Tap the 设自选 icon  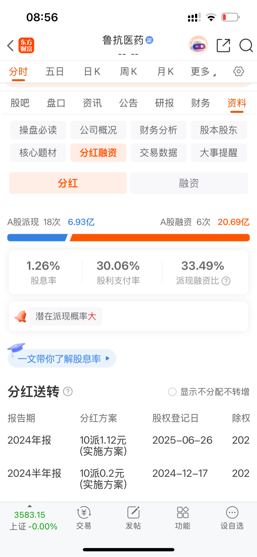point(232,517)
